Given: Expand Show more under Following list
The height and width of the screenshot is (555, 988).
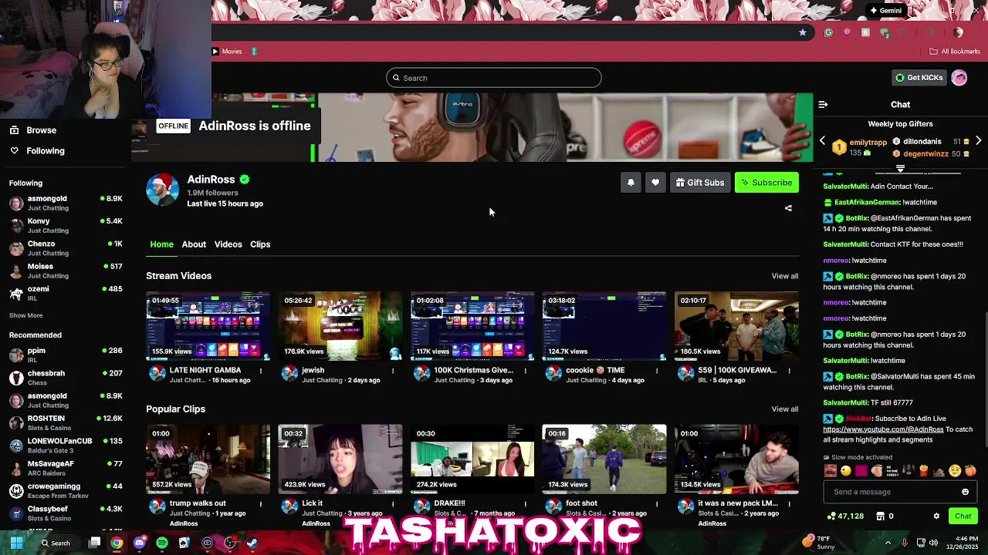Looking at the screenshot, I should coord(25,315).
